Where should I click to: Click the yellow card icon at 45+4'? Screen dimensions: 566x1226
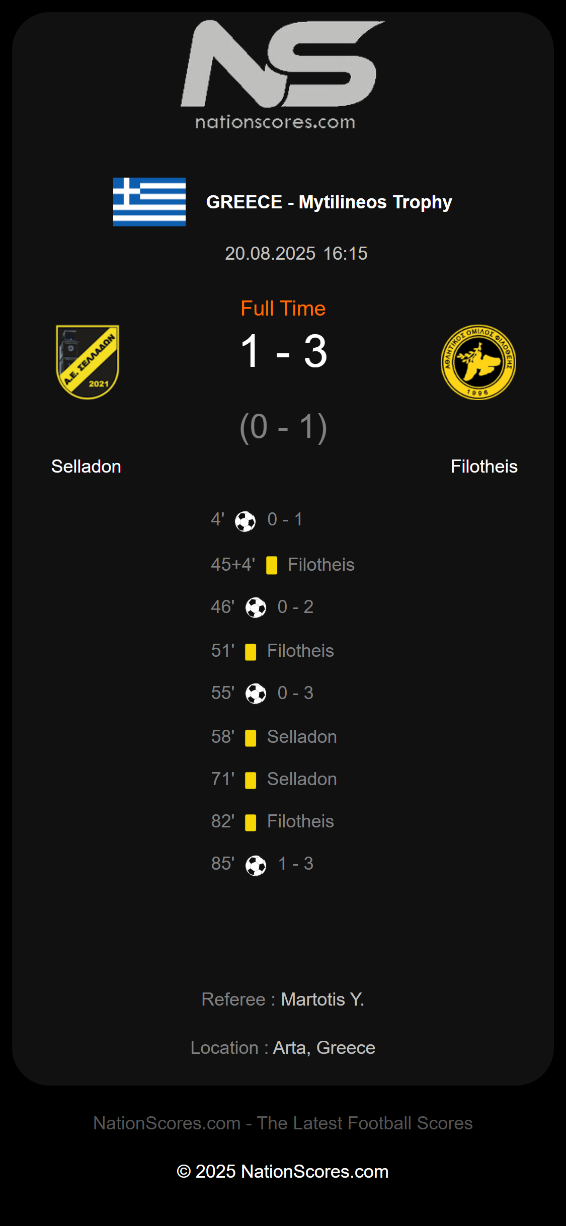pos(272,565)
